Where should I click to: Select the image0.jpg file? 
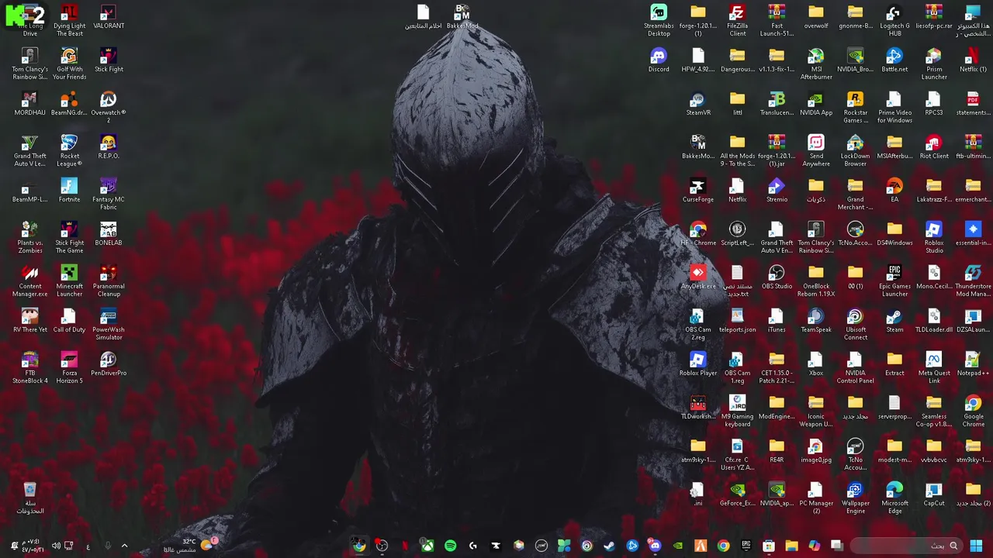(x=816, y=451)
